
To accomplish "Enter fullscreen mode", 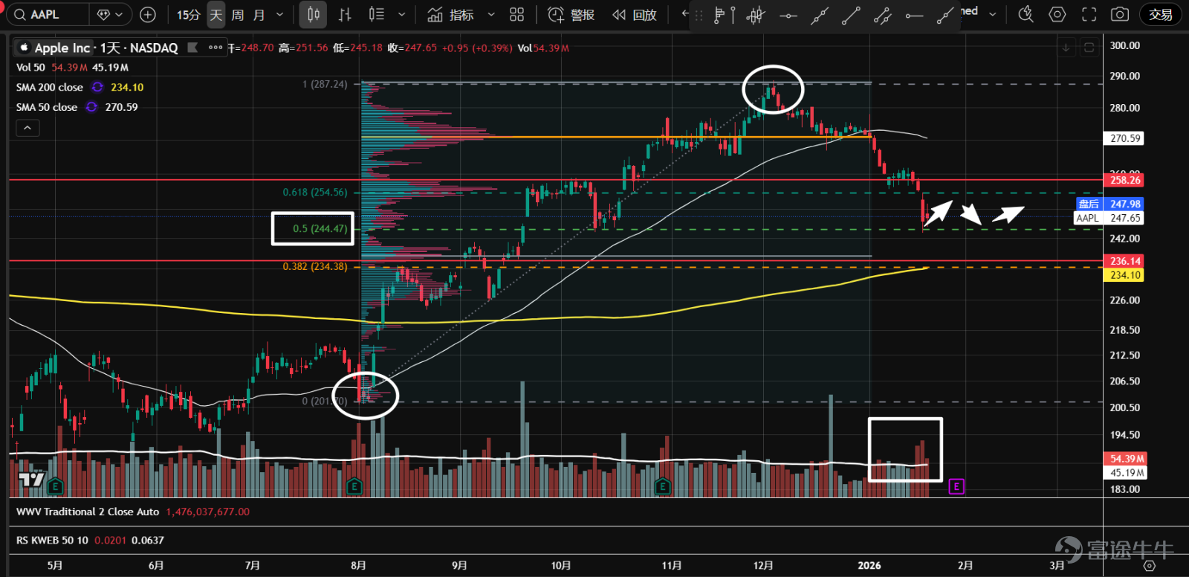I will point(1089,14).
